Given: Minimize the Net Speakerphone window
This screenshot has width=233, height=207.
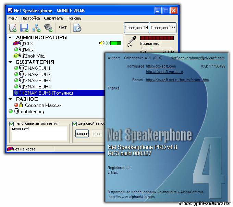Looking at the screenshot, I should coord(158,11).
